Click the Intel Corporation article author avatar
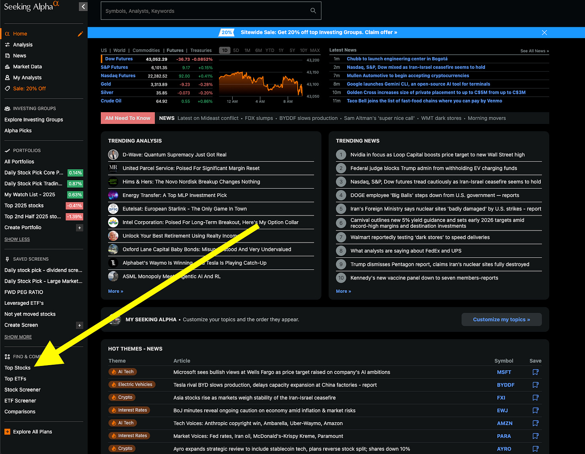The width and height of the screenshot is (585, 454). click(x=113, y=222)
